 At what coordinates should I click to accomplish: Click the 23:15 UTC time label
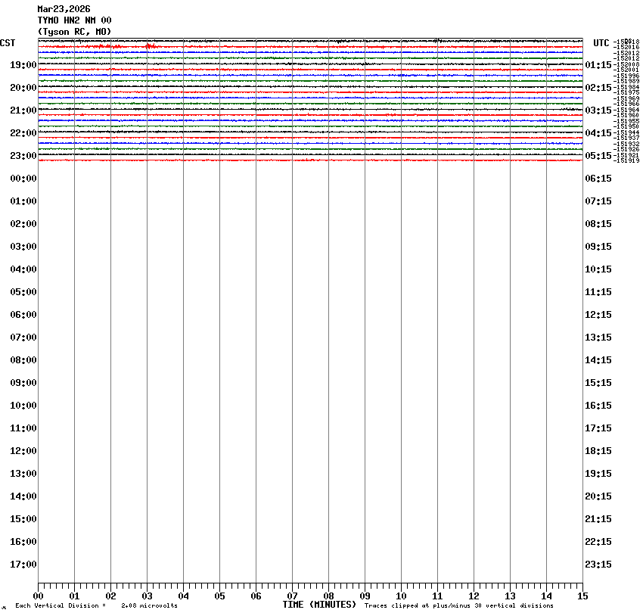point(598,565)
